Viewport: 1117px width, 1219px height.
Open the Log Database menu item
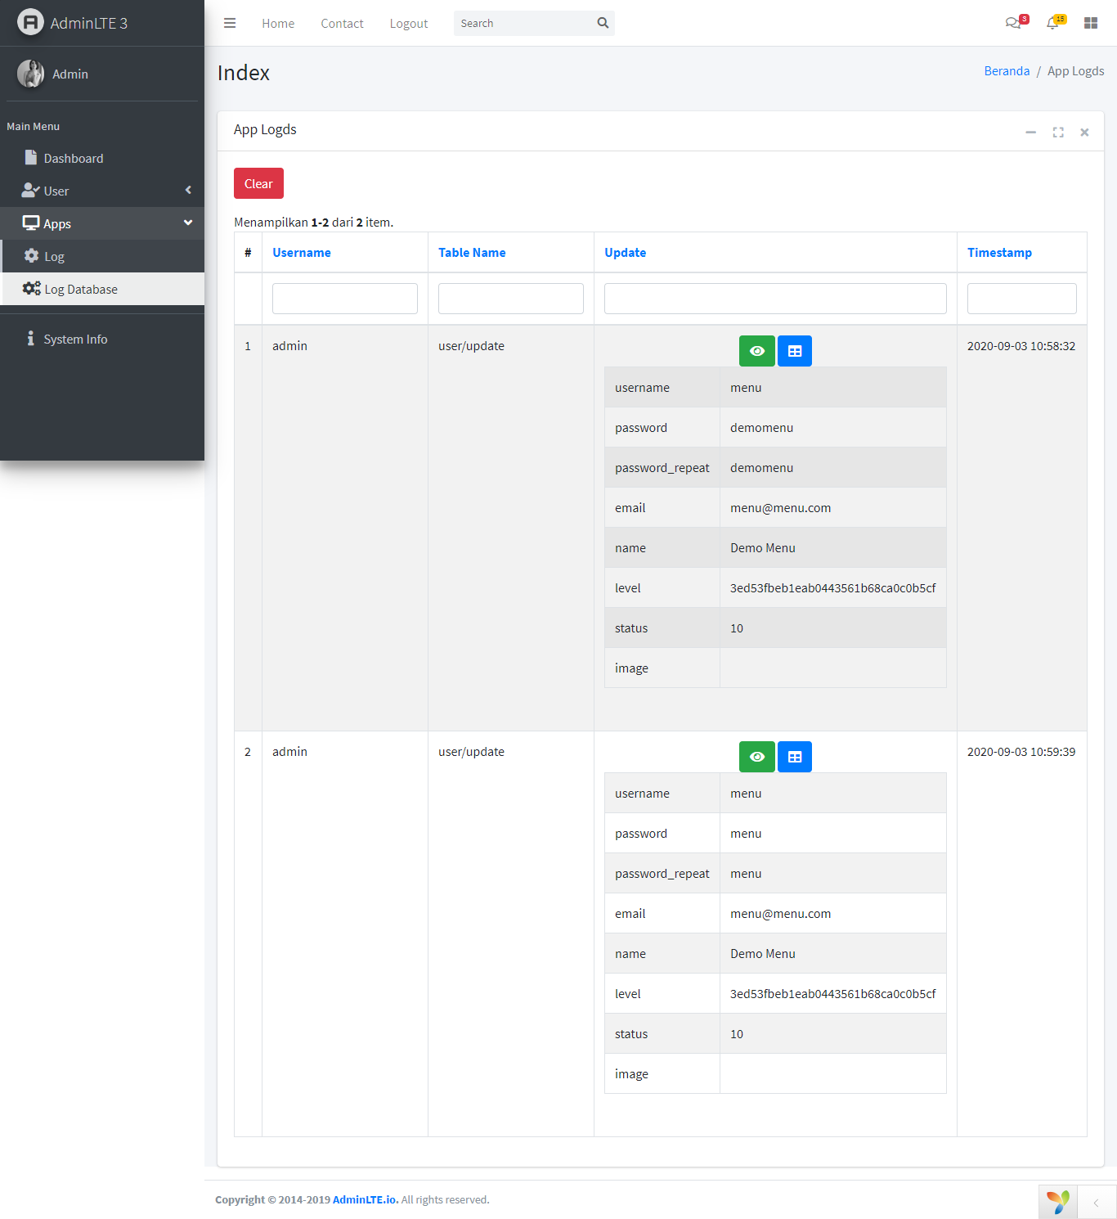[102, 289]
